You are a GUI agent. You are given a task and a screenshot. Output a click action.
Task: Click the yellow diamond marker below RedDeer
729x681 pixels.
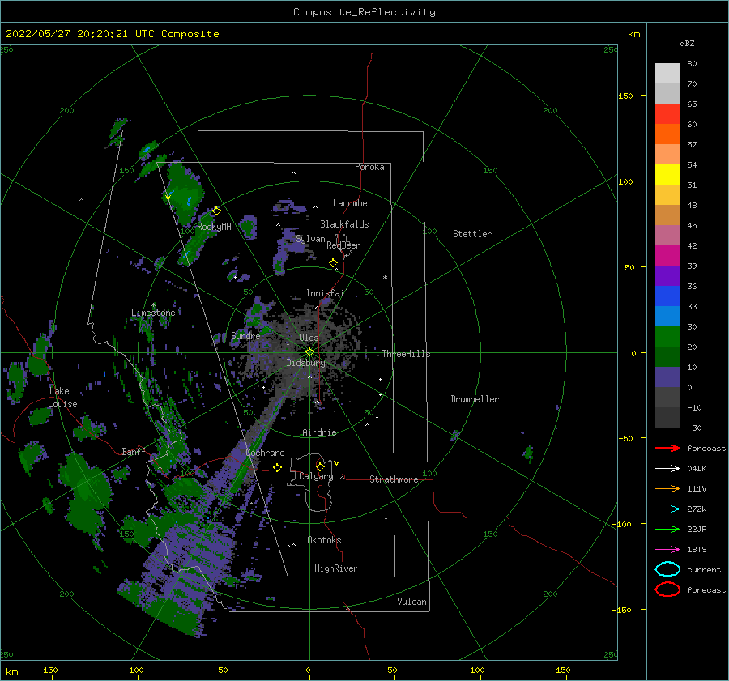[x=334, y=262]
